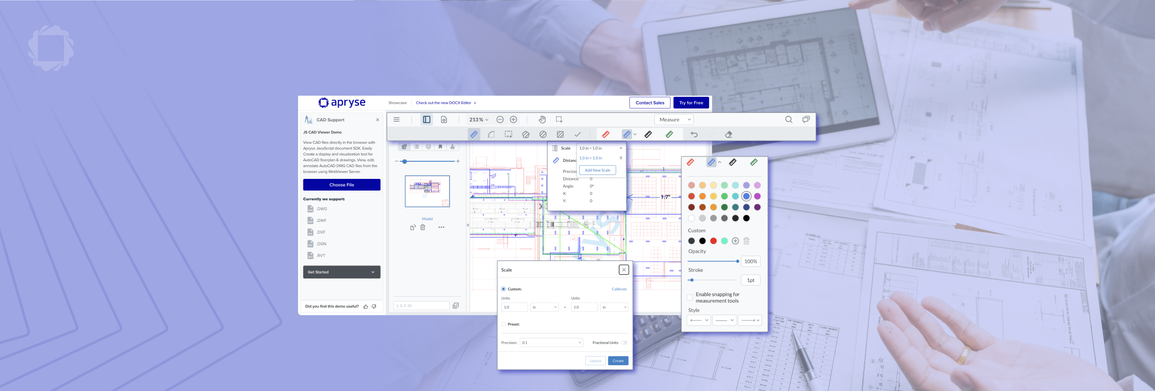This screenshot has height=391, width=1155.
Task: Open the first Units 'in' dropdown
Action: 545,307
